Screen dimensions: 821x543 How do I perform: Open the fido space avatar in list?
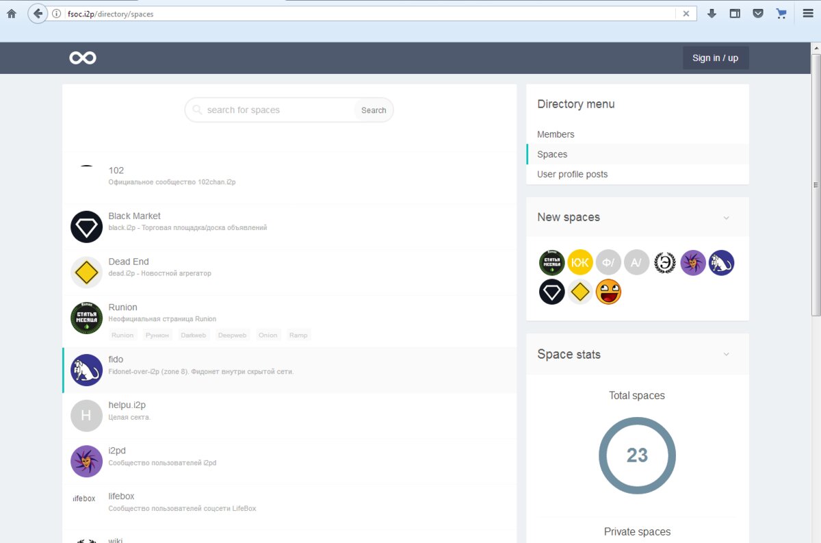(87, 370)
